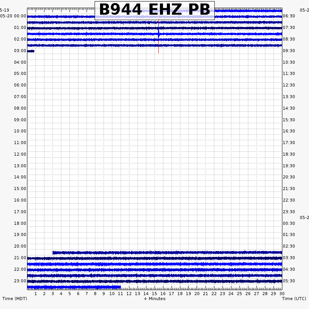Screen dimensions: 309x309
Task: Click minute 1 on the bottom axis
Action: tap(36, 294)
